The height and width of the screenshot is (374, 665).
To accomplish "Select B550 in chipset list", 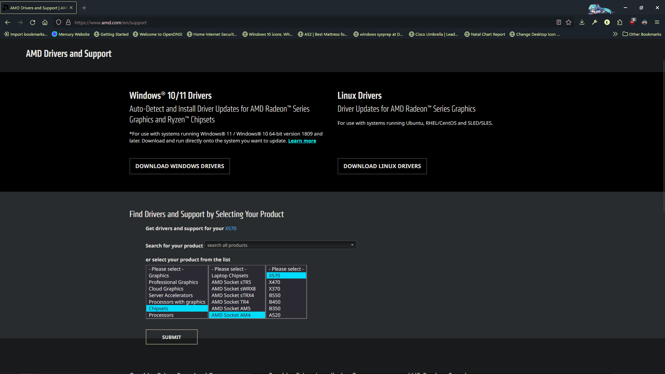I will (286, 295).
